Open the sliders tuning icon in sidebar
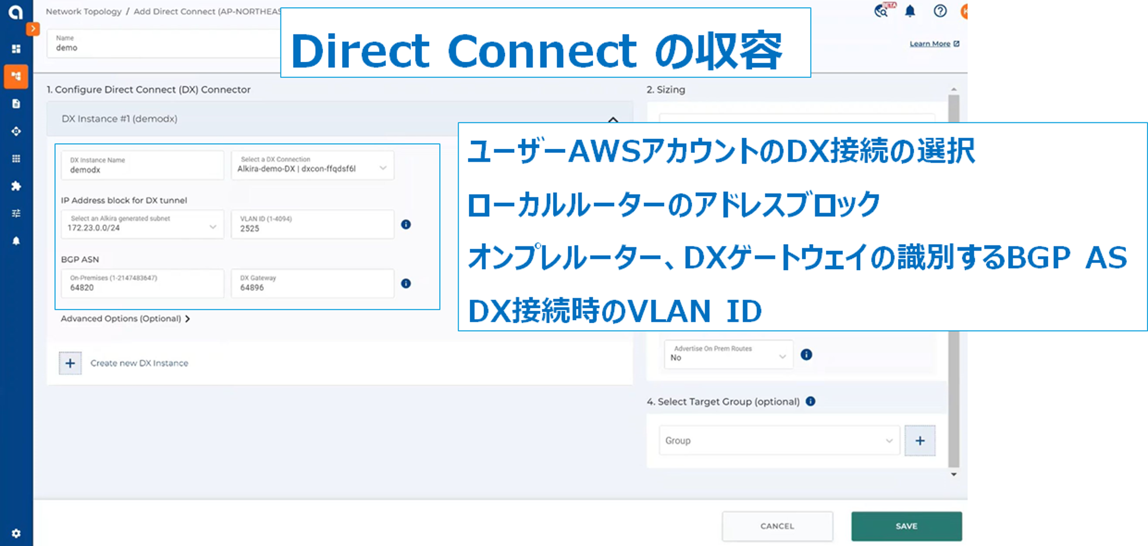 pyautogui.click(x=16, y=213)
